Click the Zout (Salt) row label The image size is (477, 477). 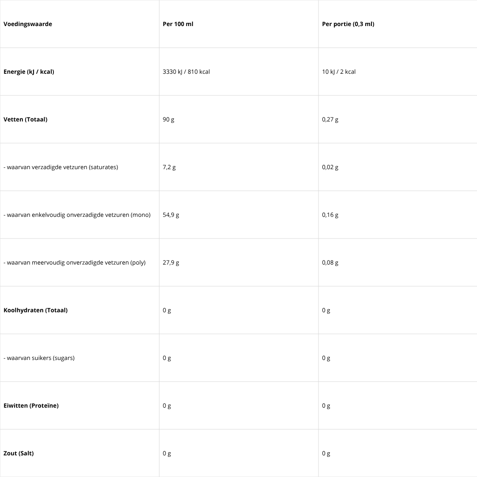pos(19,453)
